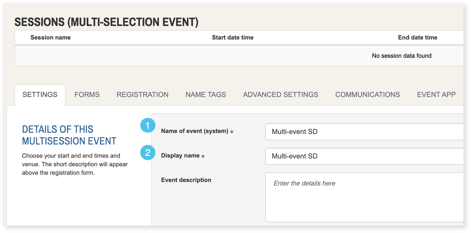
Task: Switch to the Forms tab
Action: [x=87, y=95]
